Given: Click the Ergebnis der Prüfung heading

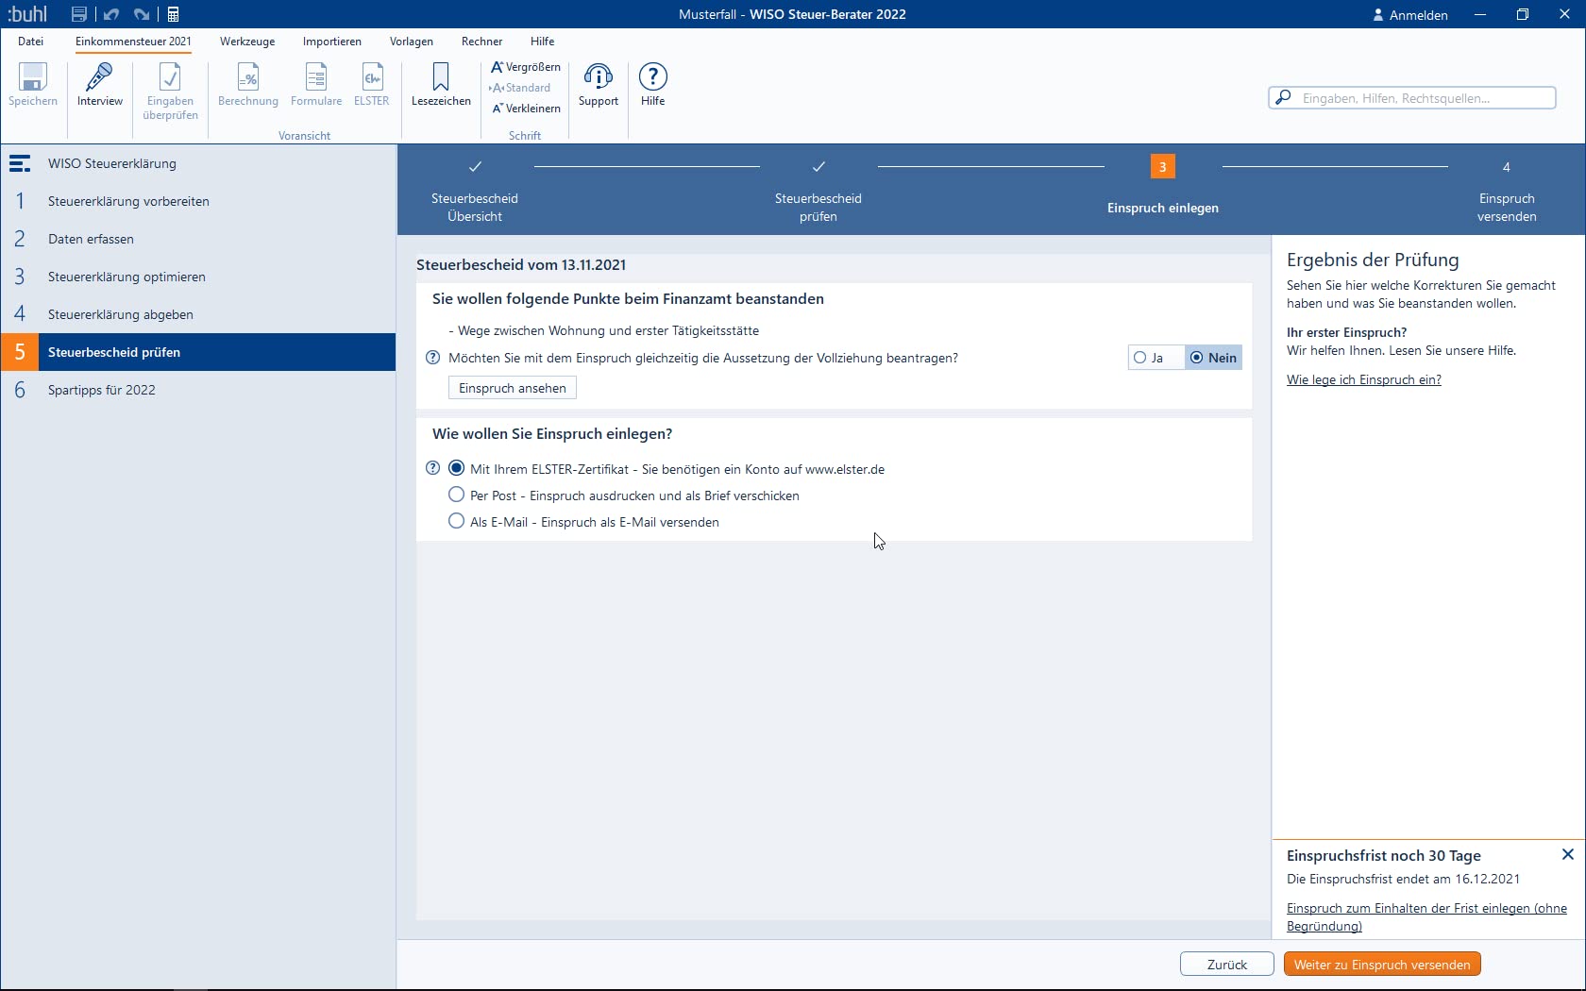Looking at the screenshot, I should pyautogui.click(x=1373, y=260).
